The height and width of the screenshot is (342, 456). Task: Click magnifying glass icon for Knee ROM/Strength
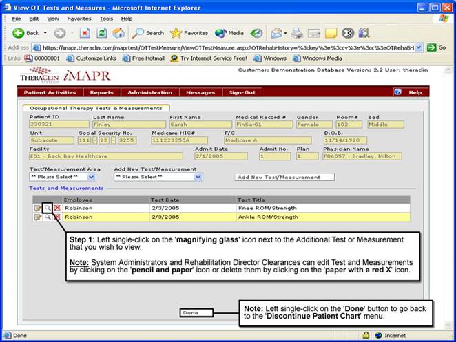point(47,207)
